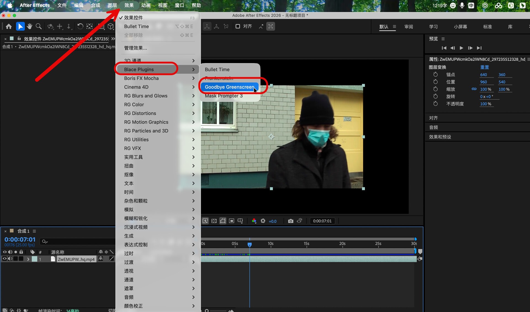Select the Hand tool

tap(30, 26)
